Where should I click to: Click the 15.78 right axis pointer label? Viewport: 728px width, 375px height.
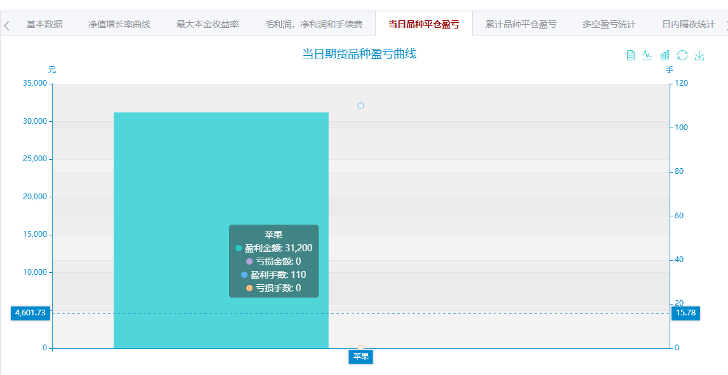tap(685, 313)
